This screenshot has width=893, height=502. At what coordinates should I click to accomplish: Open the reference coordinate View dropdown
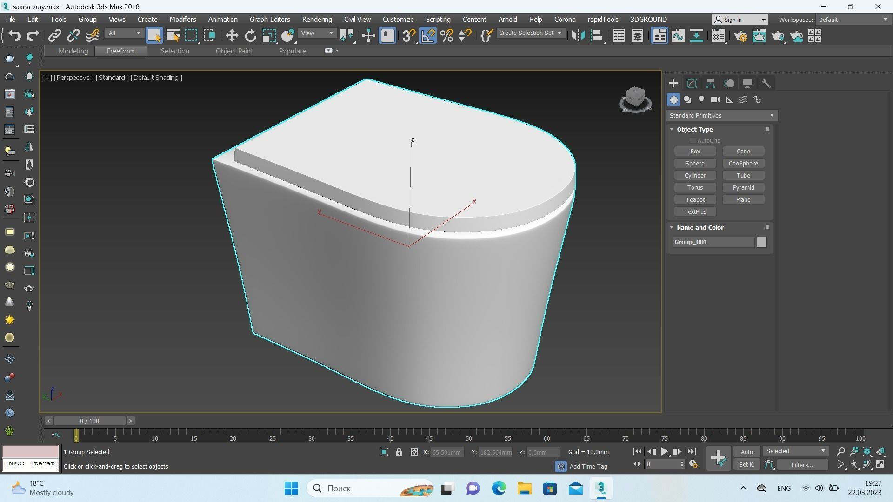click(x=317, y=33)
